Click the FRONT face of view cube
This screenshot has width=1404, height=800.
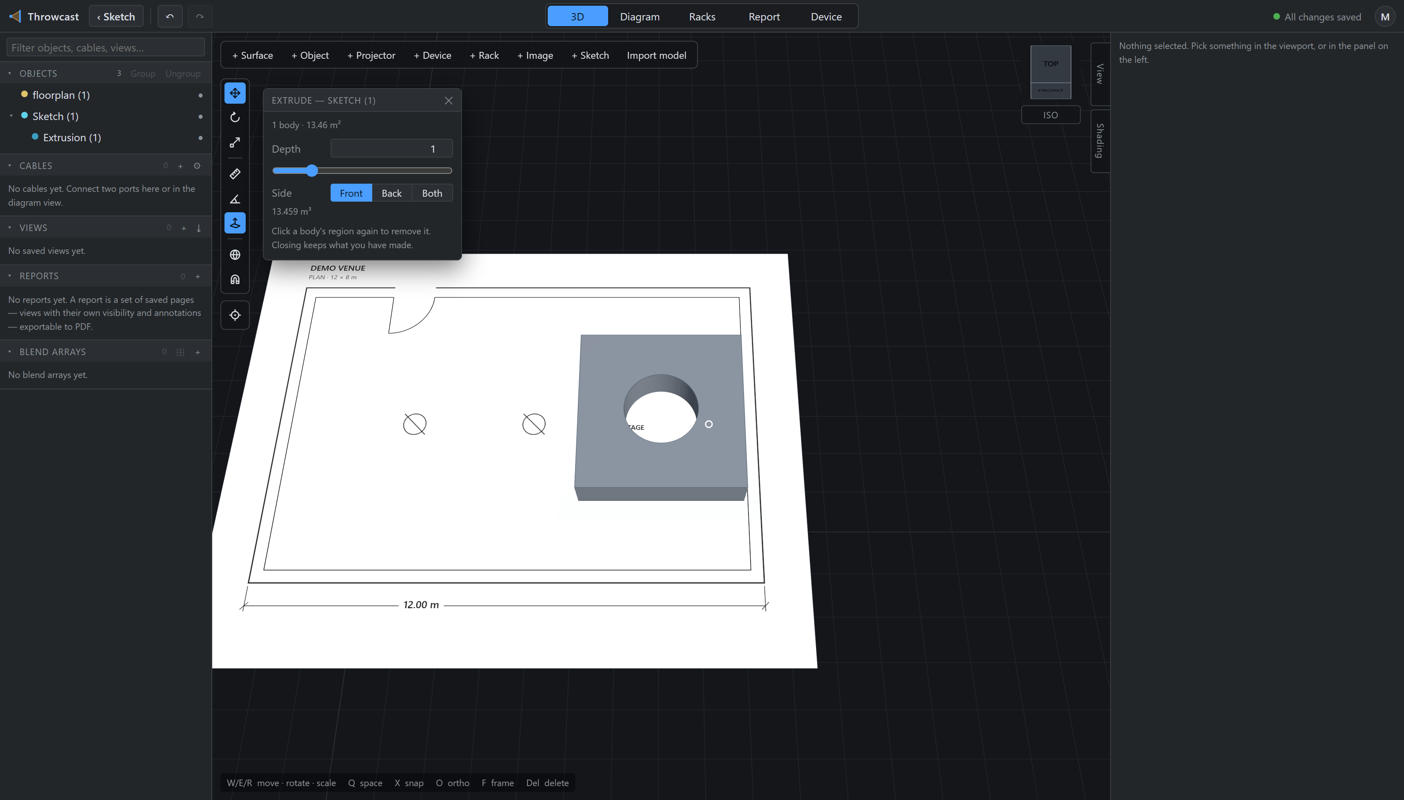tap(1050, 91)
